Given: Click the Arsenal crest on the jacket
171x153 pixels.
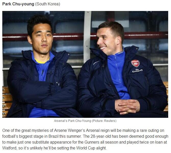Looking at the screenshot, I should pyautogui.click(x=135, y=63).
